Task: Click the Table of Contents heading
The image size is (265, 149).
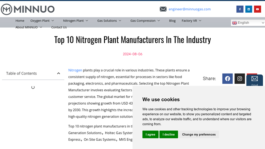Action: click(x=22, y=73)
